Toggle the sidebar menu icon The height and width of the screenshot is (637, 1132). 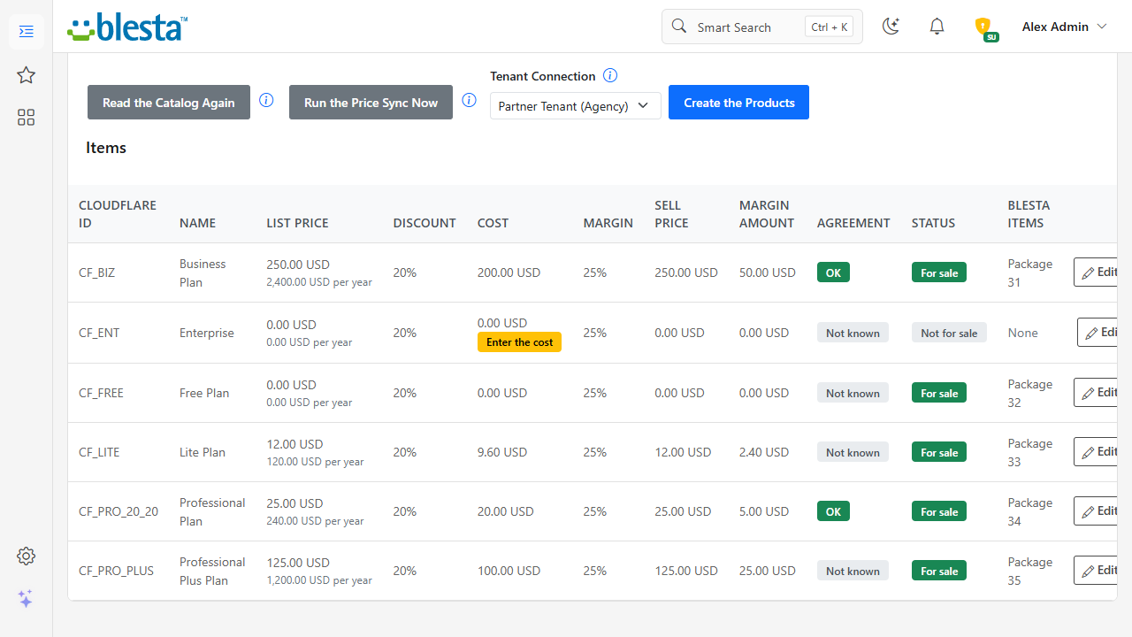tap(26, 32)
